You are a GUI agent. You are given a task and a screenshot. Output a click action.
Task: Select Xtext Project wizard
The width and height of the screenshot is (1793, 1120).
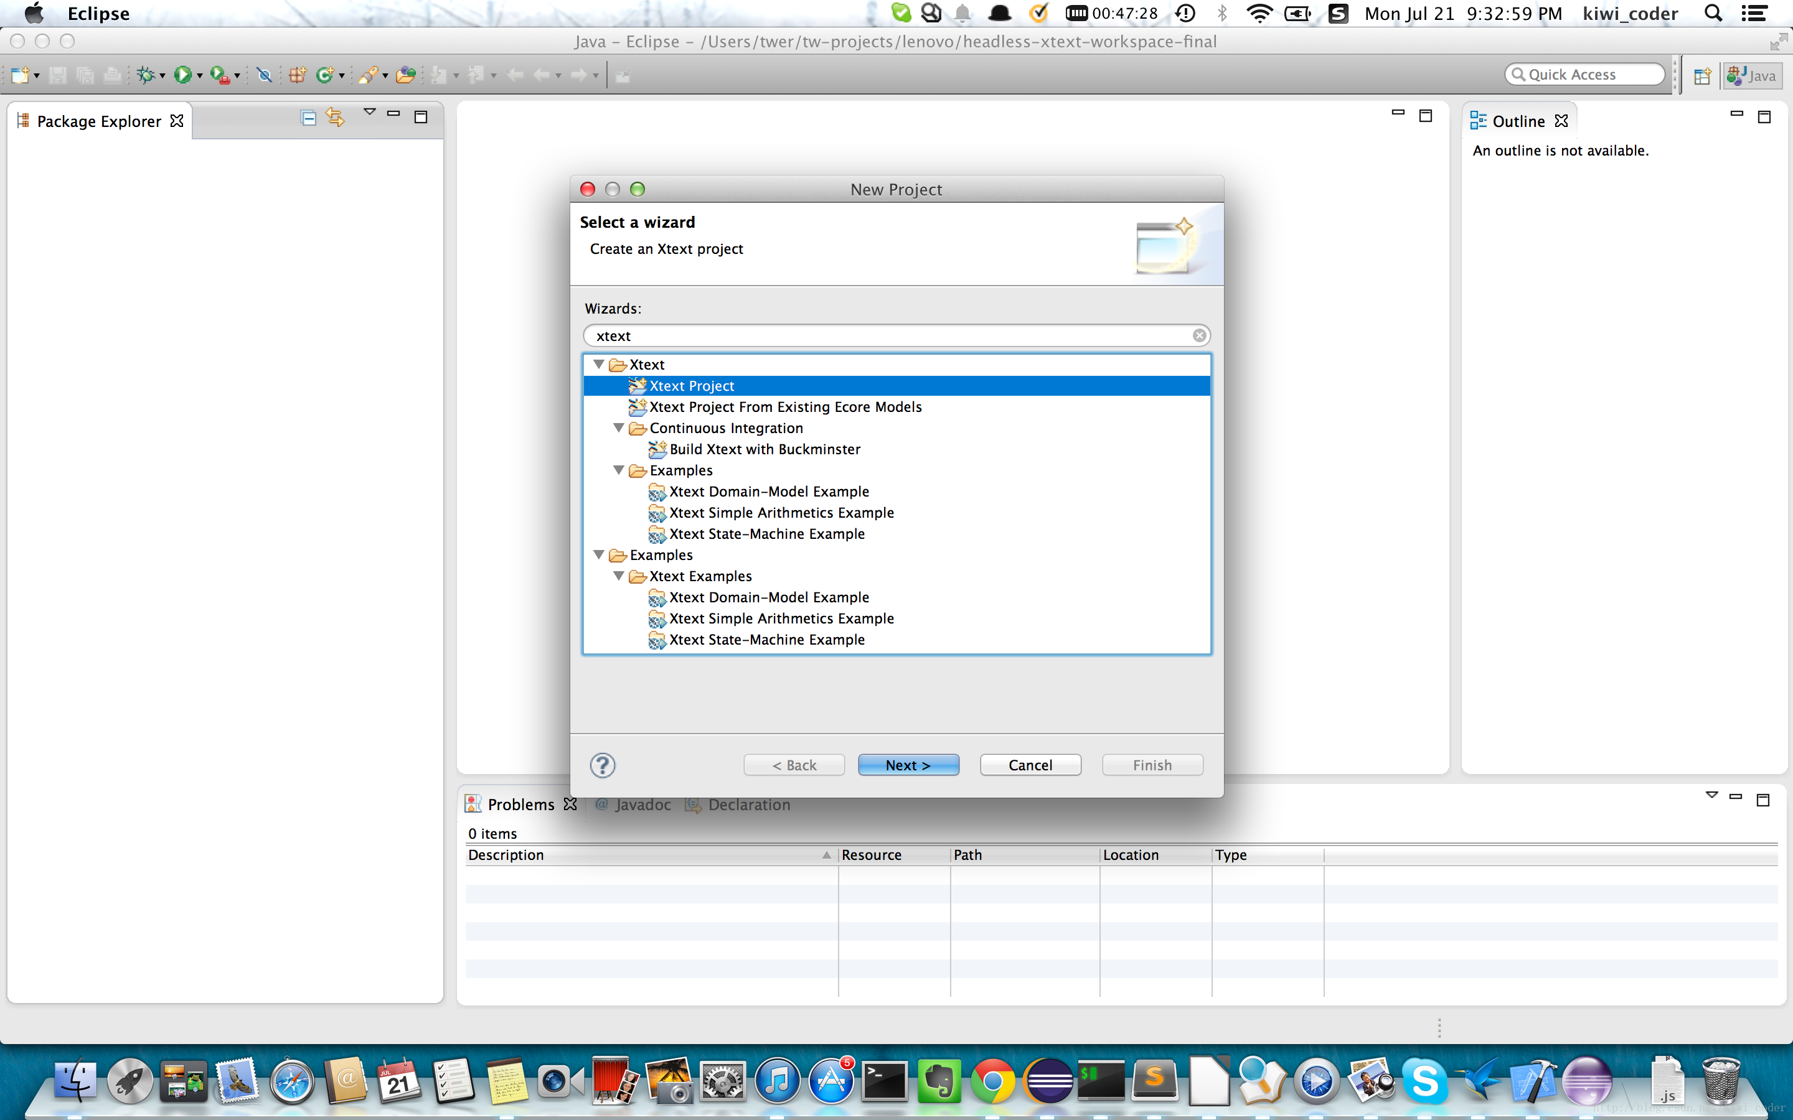coord(896,386)
